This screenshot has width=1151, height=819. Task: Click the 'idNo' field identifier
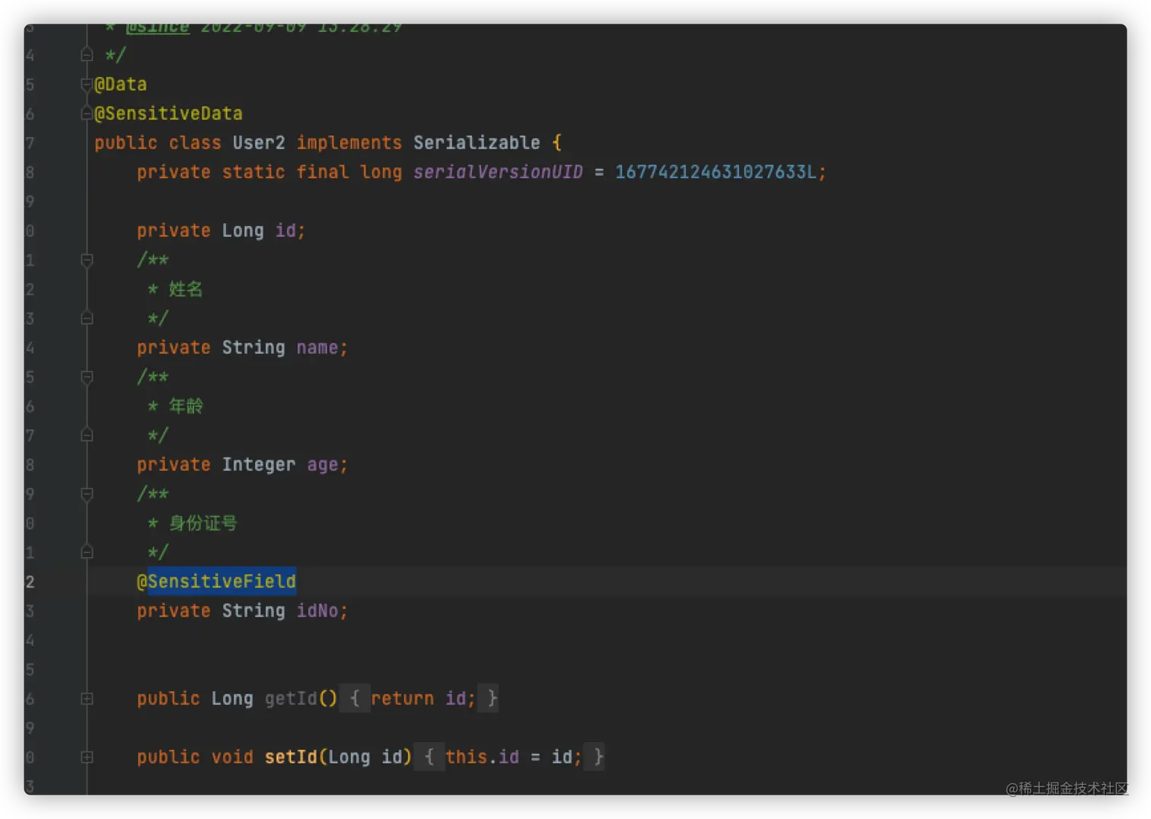tap(317, 611)
